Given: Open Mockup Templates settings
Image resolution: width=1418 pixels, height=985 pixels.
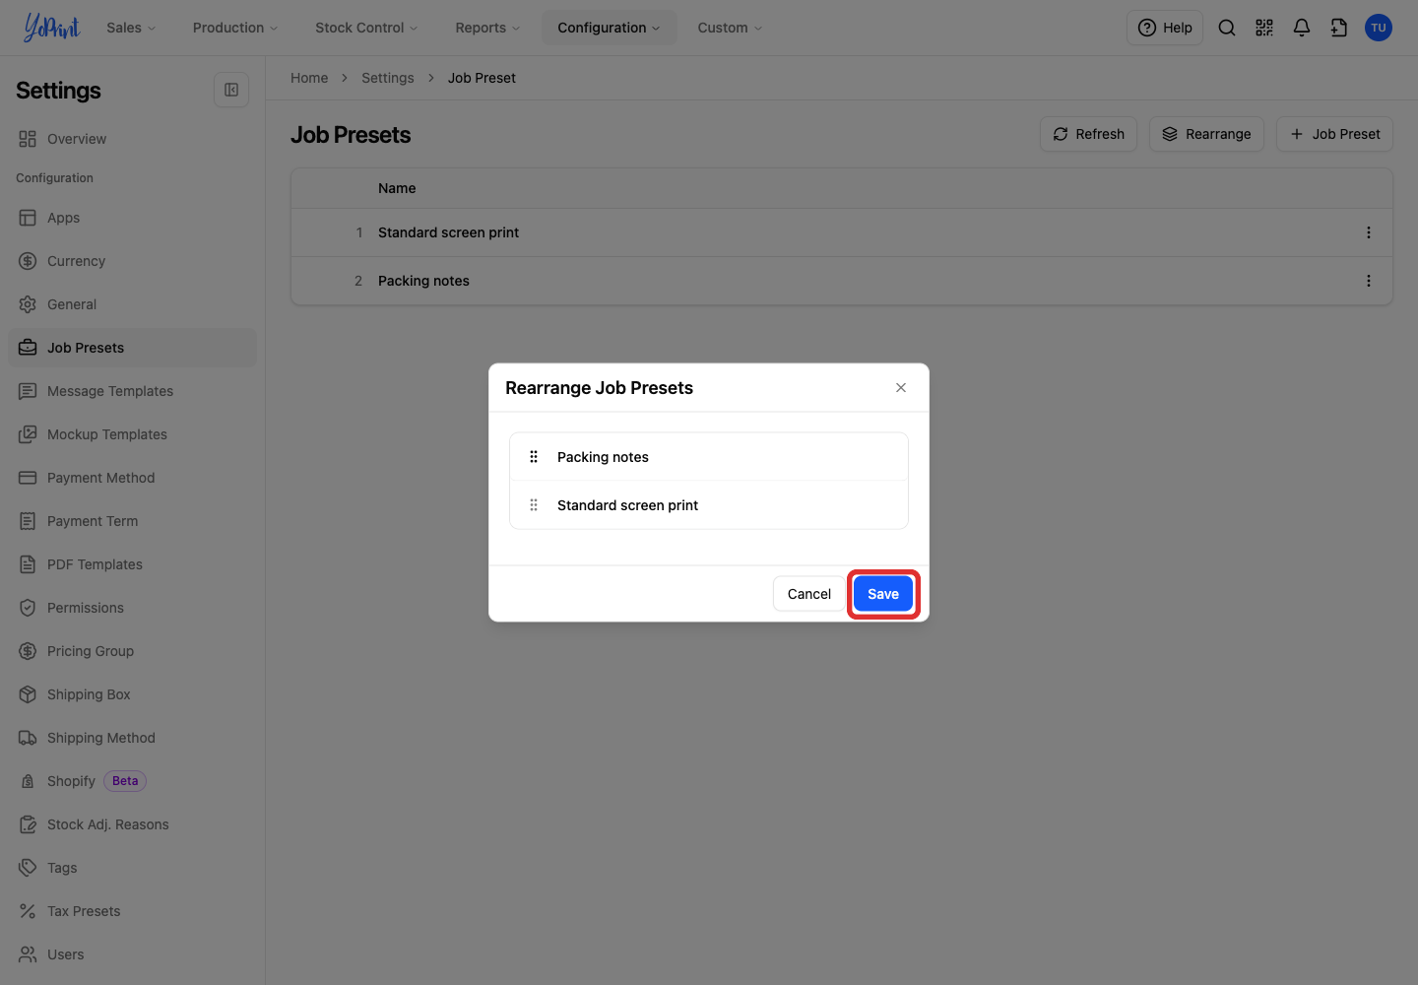Looking at the screenshot, I should tap(132, 434).
